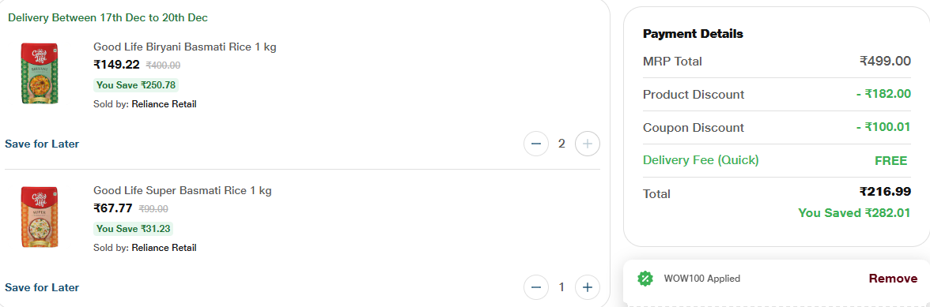Viewport: 930px width, 307px height.
Task: Select the WOW100 Applied coupon text
Action: pos(702,279)
